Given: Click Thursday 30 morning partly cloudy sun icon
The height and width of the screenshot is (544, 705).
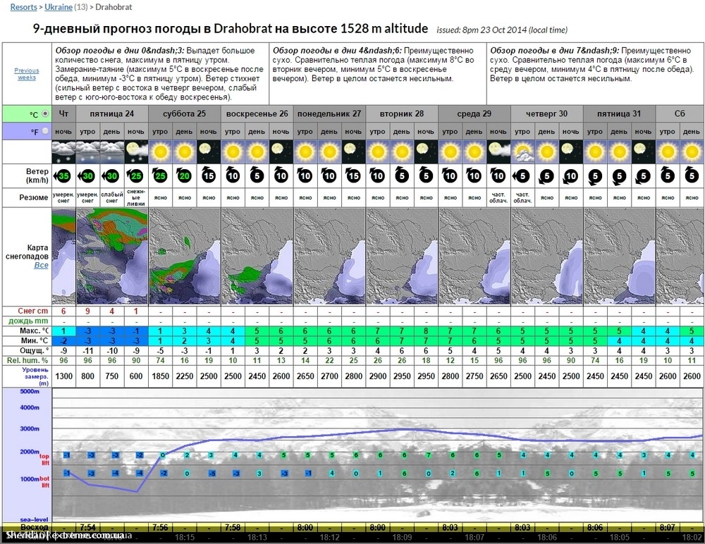Looking at the screenshot, I should pos(522,151).
